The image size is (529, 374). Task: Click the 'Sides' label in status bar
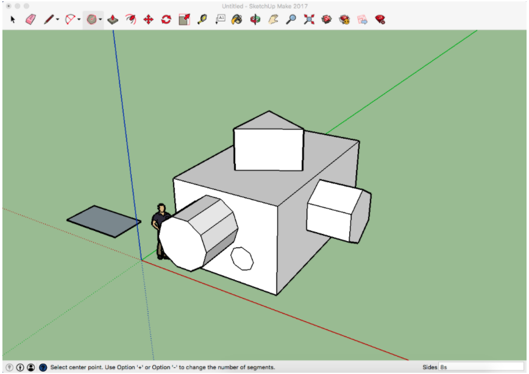pyautogui.click(x=430, y=367)
